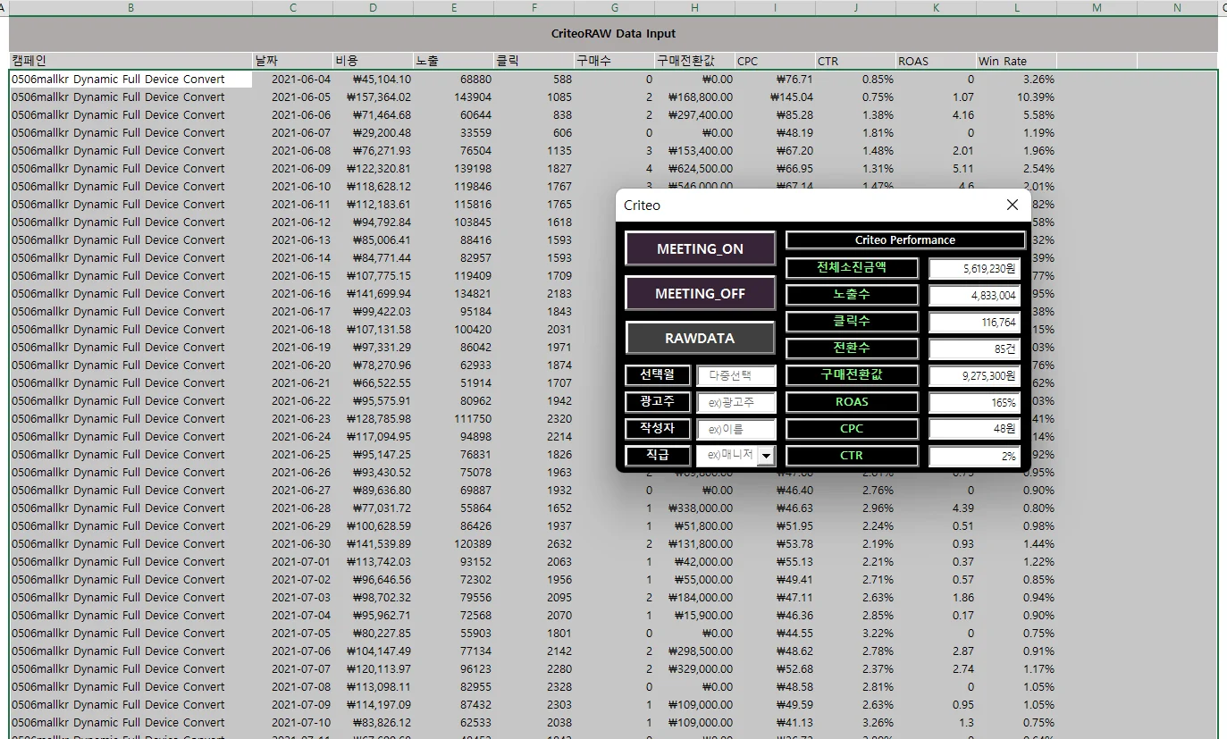Select campaign cell in 2021-06-04 row
Screen dimensions: 1227x739
tap(131, 79)
